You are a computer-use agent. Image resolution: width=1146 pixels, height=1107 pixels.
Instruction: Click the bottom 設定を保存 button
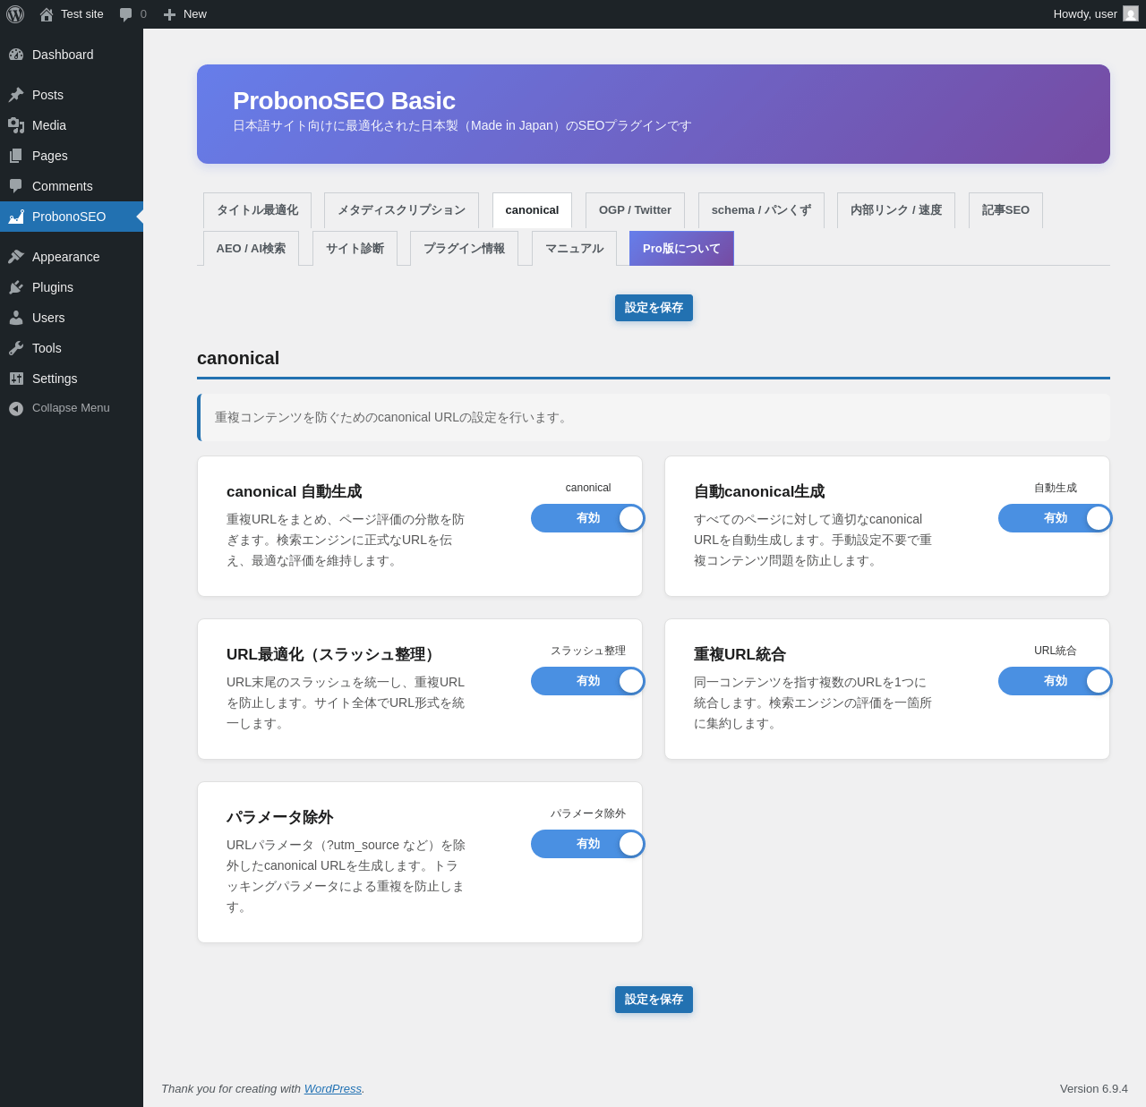click(x=654, y=1000)
